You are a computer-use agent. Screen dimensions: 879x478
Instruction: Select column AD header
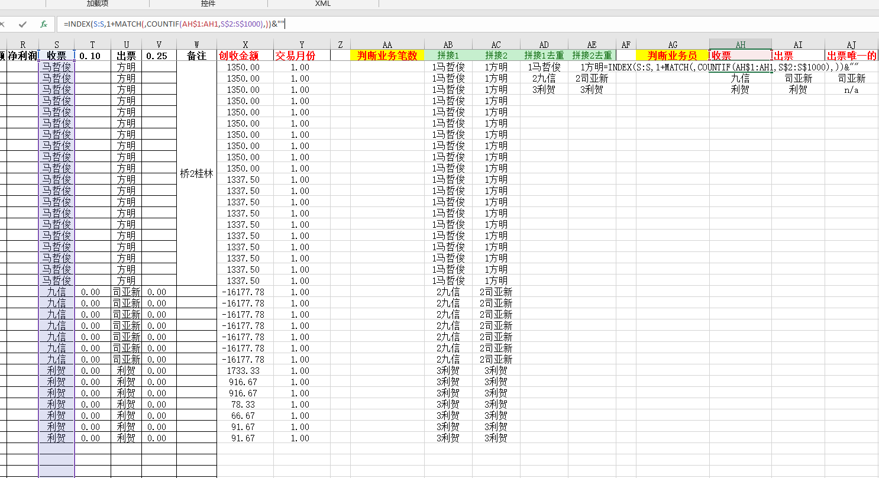point(544,44)
